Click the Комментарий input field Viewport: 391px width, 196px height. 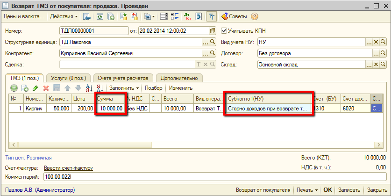click(x=215, y=177)
